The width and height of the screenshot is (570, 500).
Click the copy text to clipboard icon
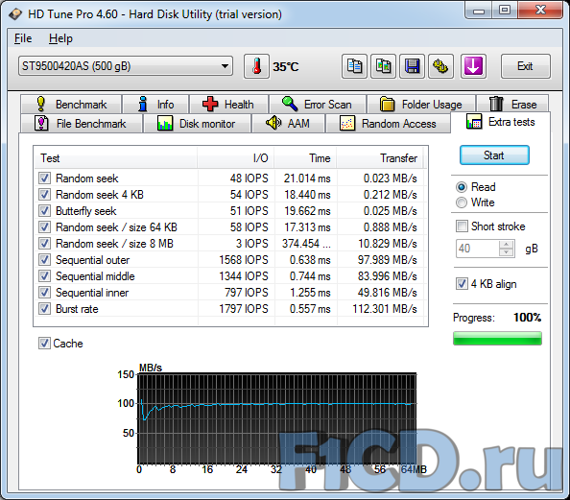(x=354, y=66)
